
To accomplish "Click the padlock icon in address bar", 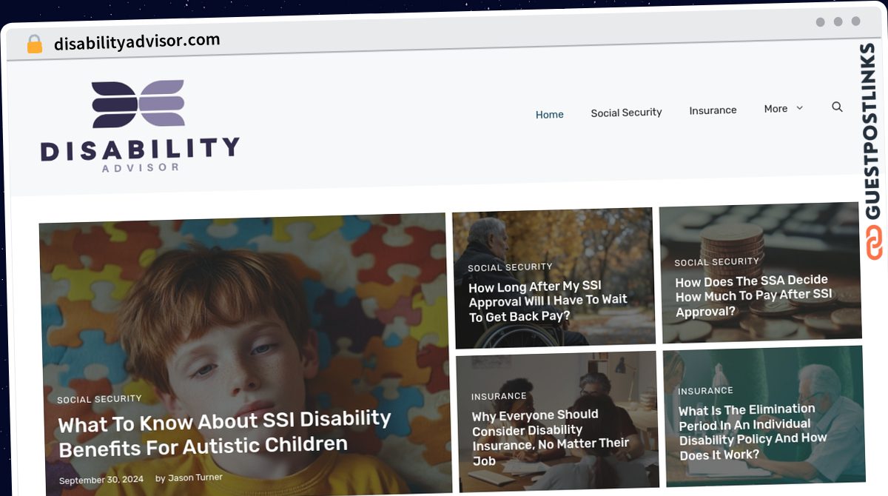I will 35,44.
